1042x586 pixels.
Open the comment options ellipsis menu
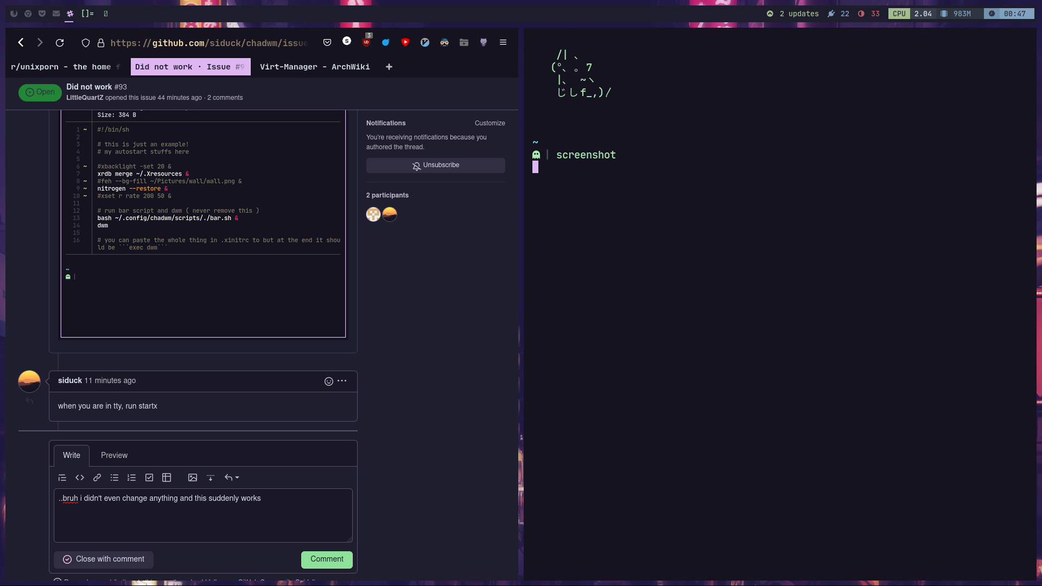pyautogui.click(x=341, y=381)
